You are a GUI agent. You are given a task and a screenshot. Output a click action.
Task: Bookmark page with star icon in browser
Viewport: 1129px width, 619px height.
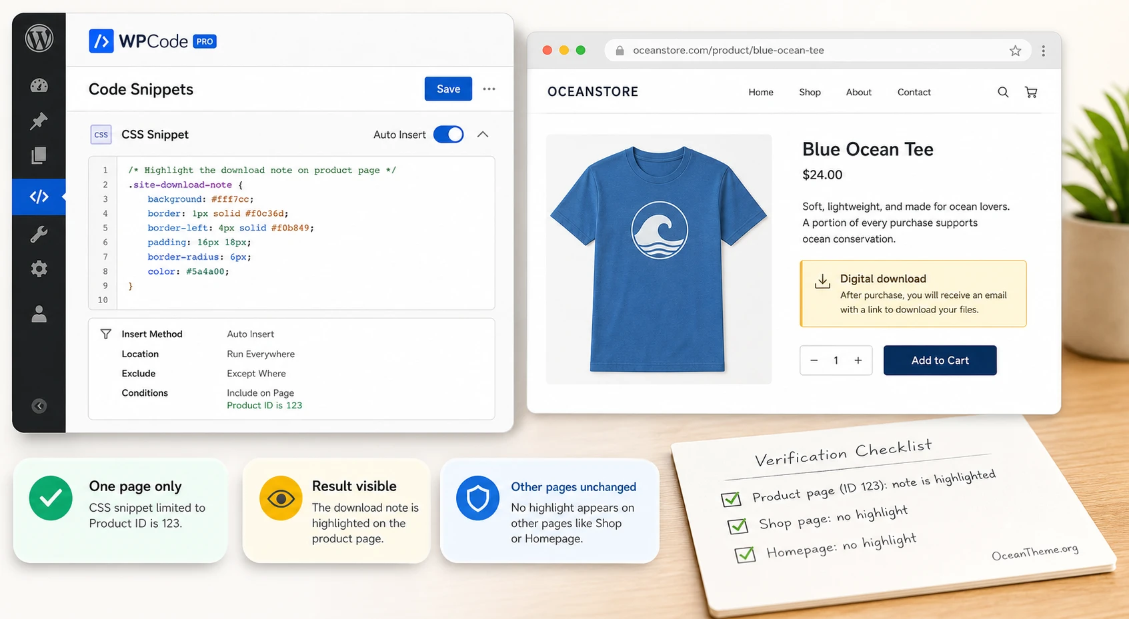[1015, 51]
